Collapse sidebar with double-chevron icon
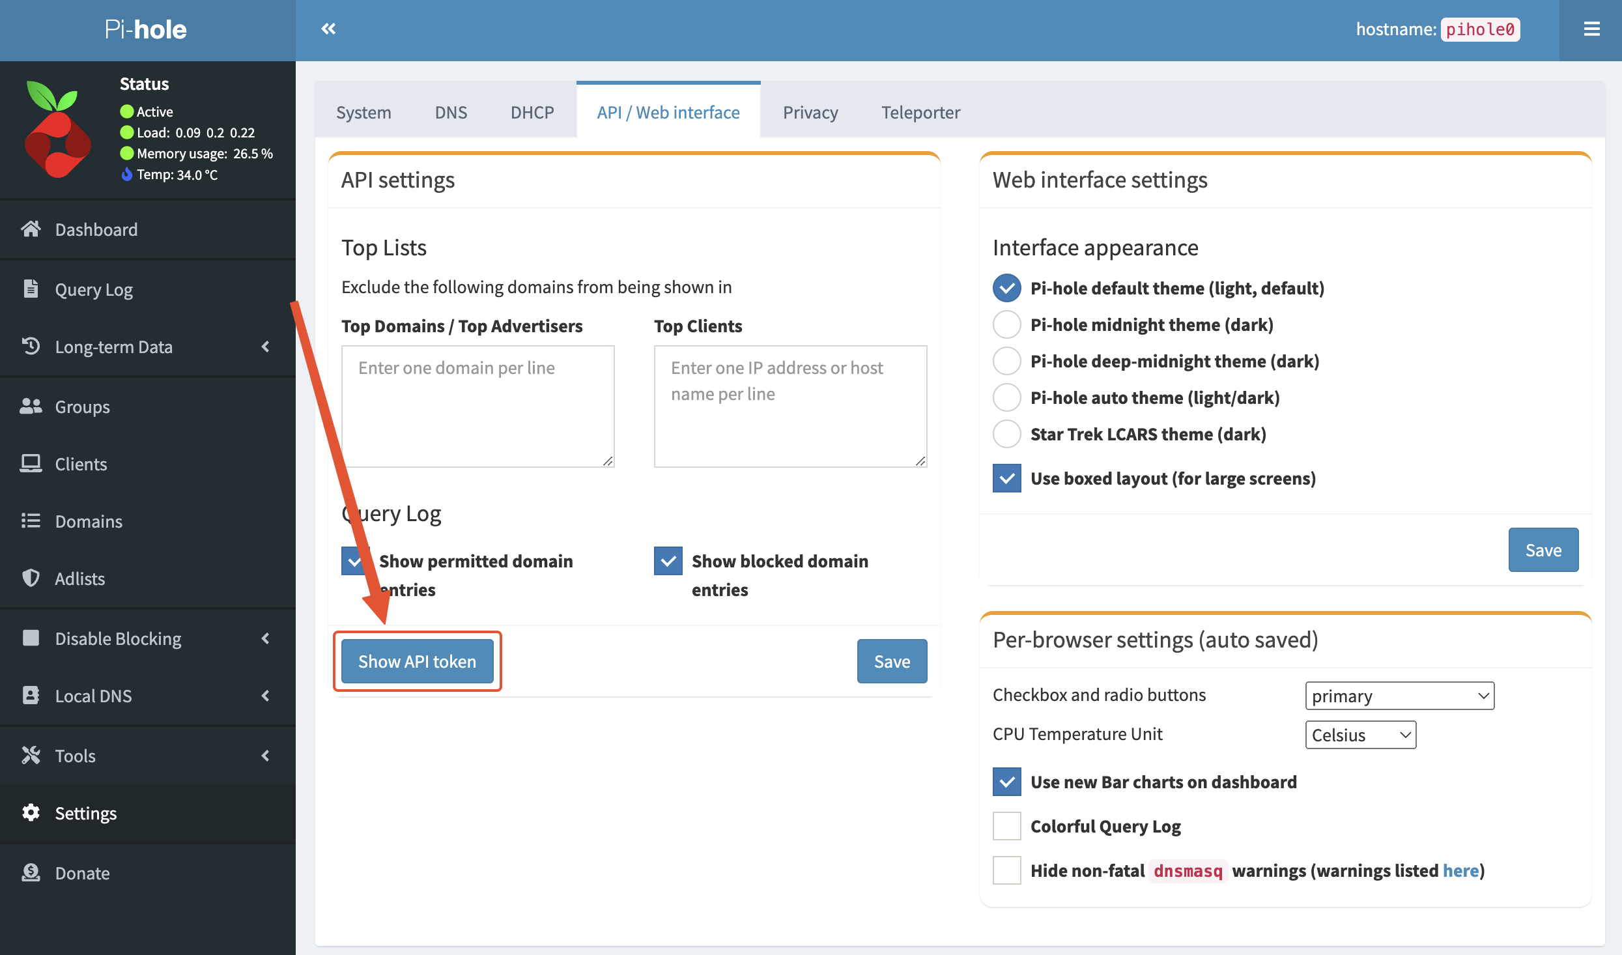Viewport: 1622px width, 955px height. (328, 29)
